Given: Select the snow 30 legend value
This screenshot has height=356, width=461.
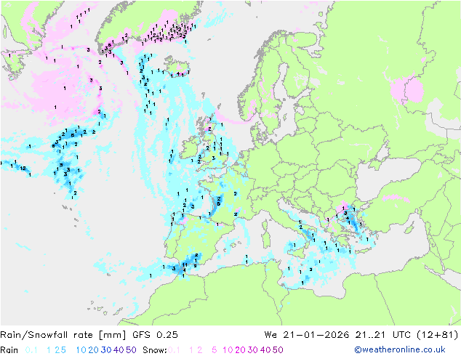Looking at the screenshot, I should pos(252,350).
